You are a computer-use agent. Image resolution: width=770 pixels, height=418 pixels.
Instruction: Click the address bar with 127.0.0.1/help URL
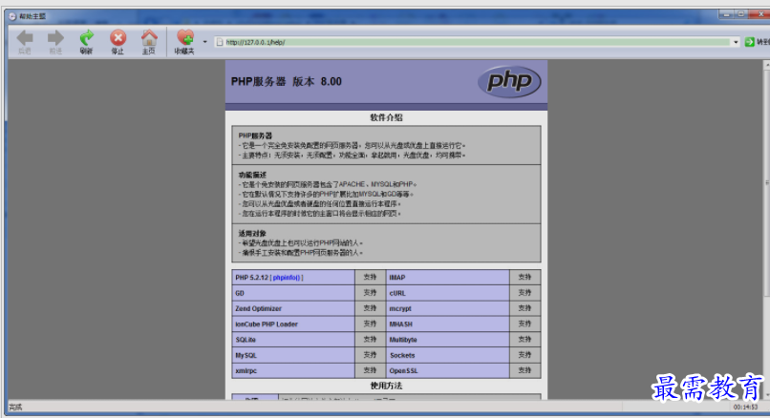(x=478, y=42)
